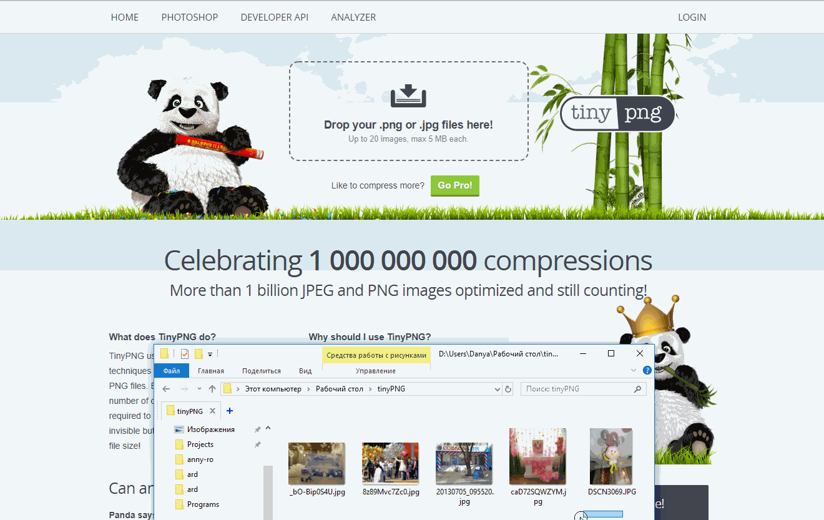Switch to the Поделиться ribbon tab
Screen dimensions: 824x520
tap(262, 371)
